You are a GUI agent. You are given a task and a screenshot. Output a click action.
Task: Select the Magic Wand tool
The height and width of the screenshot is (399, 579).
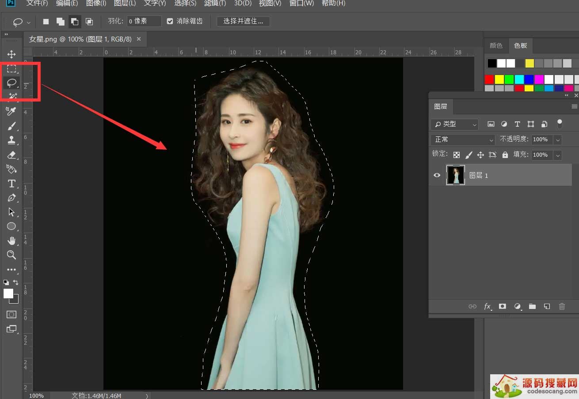(x=11, y=96)
